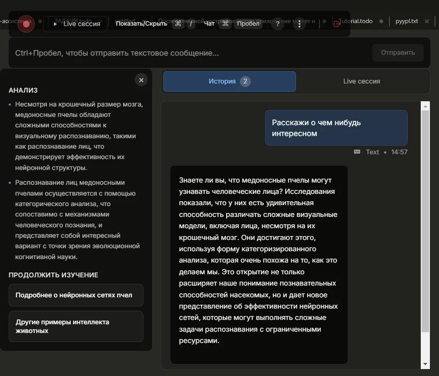Open the question mark help icon
Viewport: 439px width, 376px height.
point(278,24)
